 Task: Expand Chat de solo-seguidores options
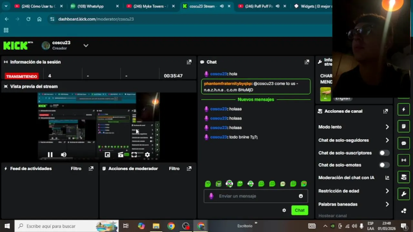(387, 140)
